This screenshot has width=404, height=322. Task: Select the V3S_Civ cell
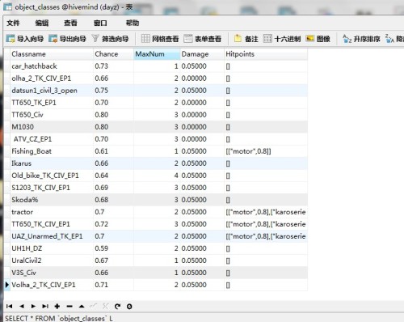(x=52, y=273)
